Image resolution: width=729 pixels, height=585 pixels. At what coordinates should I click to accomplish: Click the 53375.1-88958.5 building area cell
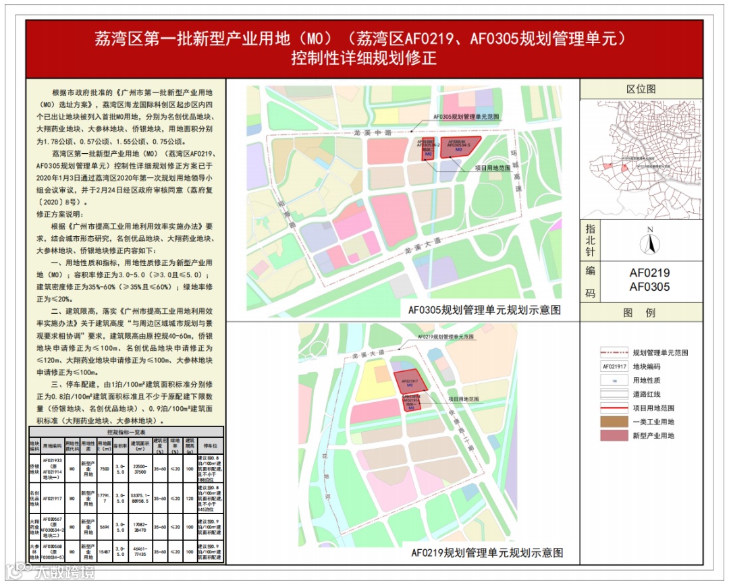coord(140,499)
